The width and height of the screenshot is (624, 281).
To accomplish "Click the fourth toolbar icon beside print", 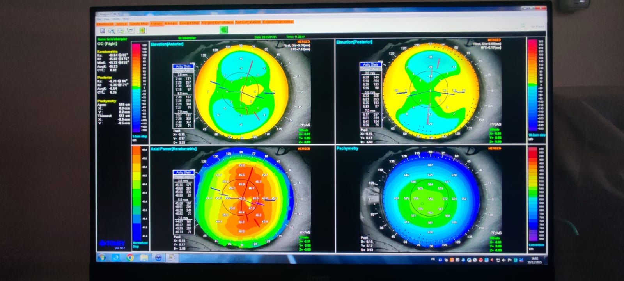I will coord(130,30).
